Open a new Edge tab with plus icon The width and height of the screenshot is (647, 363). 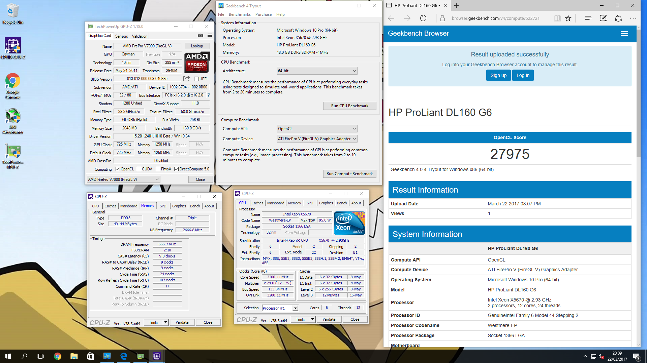pos(456,5)
